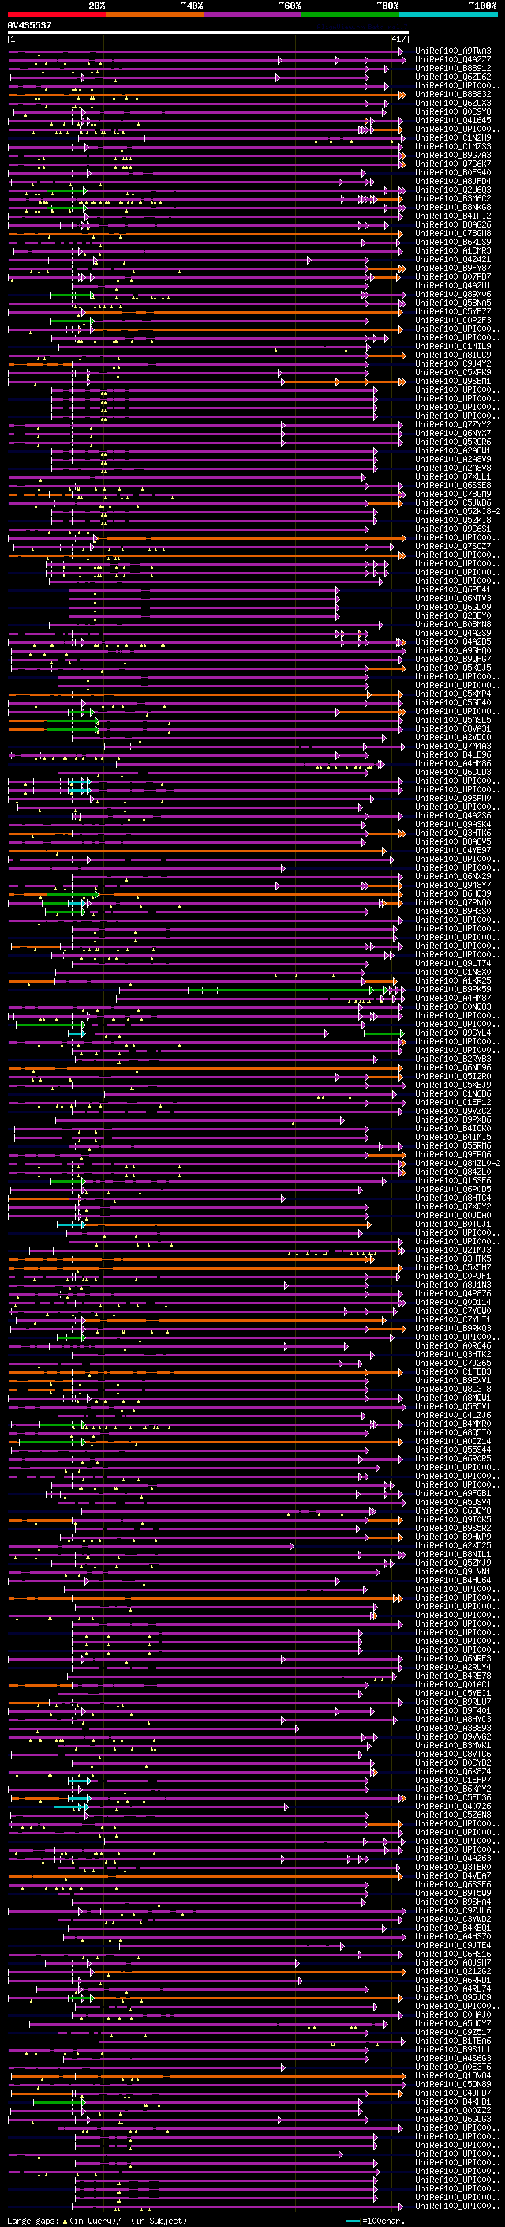Select the UniRef100_C7BGM8 label
505x2227 pixels.
[x=453, y=233]
